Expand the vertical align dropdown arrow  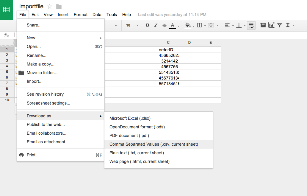tap(245, 26)
